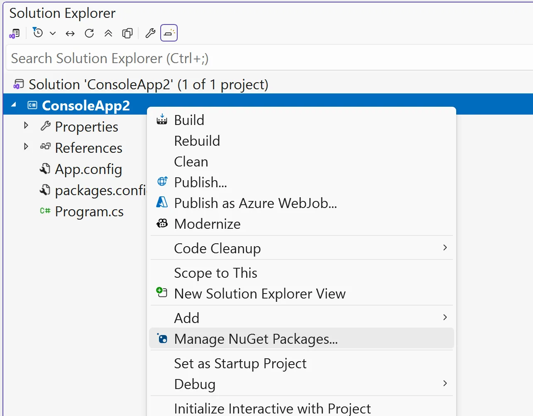Toggle Show All Files button
This screenshot has width=533, height=416.
[x=127, y=33]
